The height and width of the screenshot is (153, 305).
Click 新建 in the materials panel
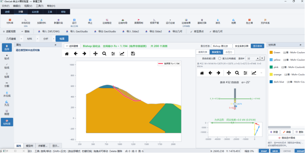coord(274,132)
